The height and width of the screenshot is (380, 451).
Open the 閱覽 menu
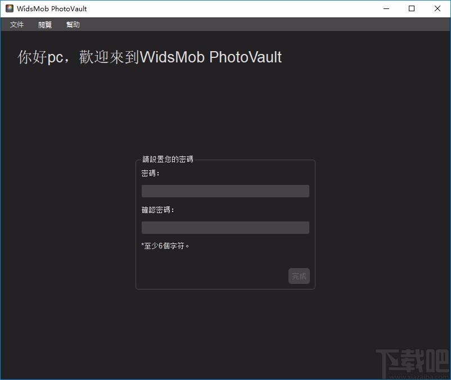pyautogui.click(x=44, y=24)
